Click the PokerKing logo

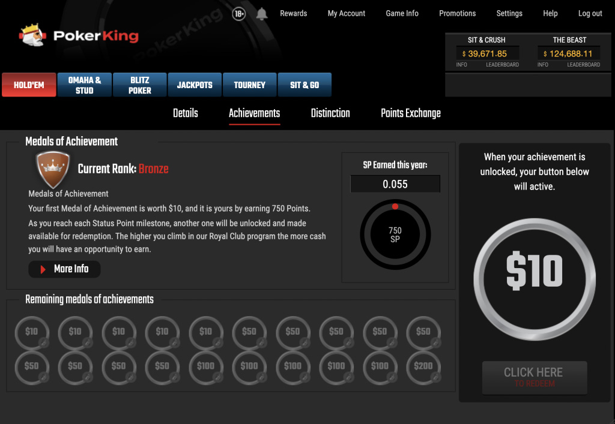tap(79, 36)
